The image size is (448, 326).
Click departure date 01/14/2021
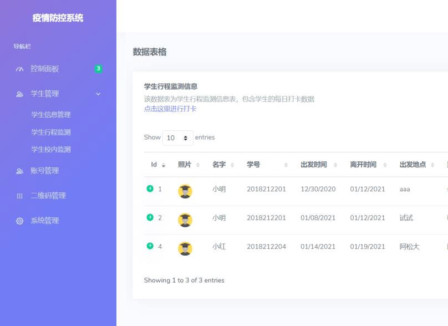click(318, 247)
